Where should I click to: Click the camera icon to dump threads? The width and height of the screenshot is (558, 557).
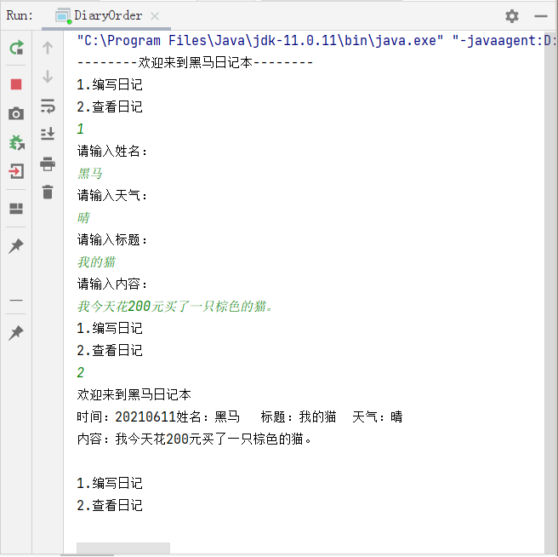(x=16, y=114)
